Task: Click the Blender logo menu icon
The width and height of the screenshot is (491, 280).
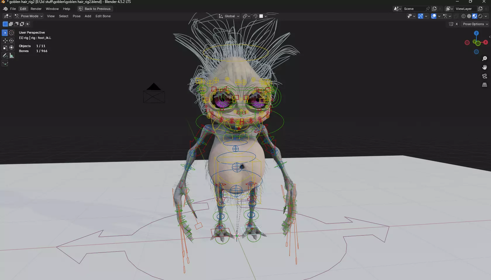Action: pos(5,9)
